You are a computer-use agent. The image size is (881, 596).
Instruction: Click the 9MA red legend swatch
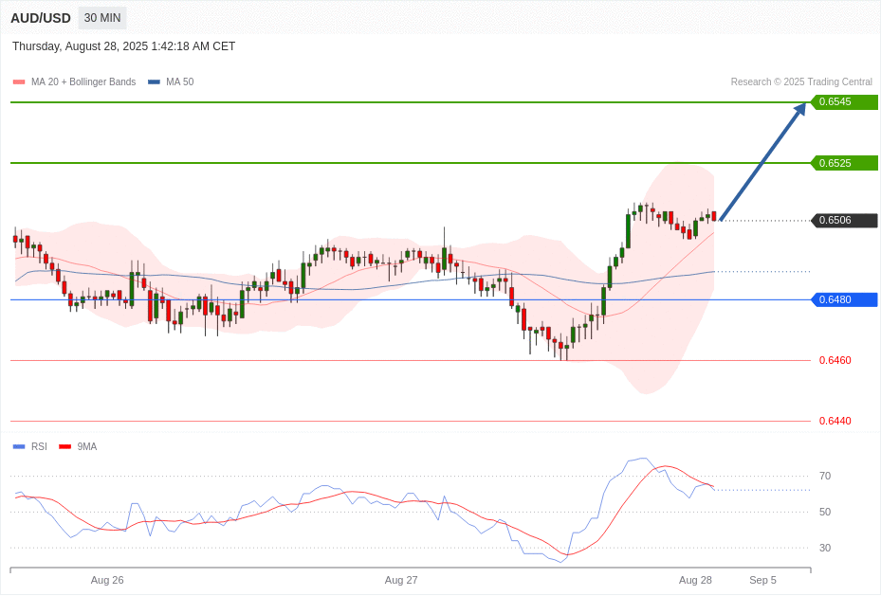[x=65, y=446]
